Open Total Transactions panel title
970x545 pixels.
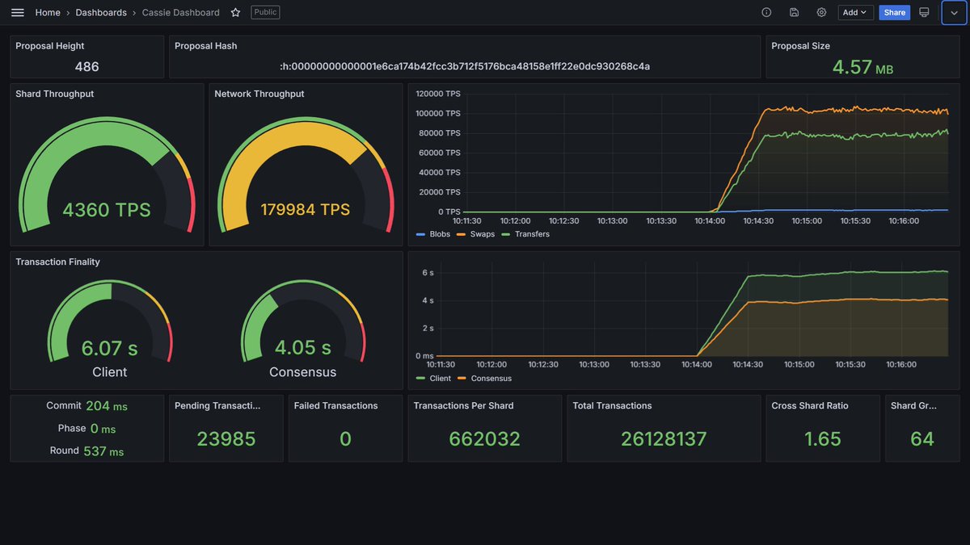[x=612, y=405]
